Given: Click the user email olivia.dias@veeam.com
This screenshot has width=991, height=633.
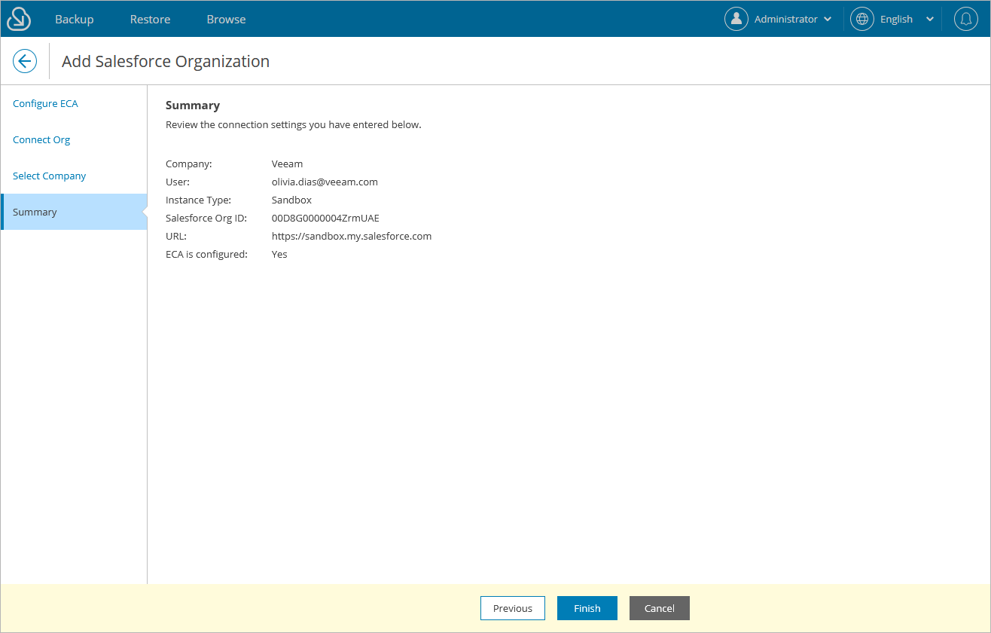Looking at the screenshot, I should tap(325, 182).
